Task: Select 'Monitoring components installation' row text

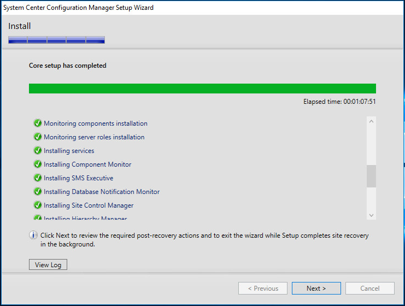Action: 96,123
